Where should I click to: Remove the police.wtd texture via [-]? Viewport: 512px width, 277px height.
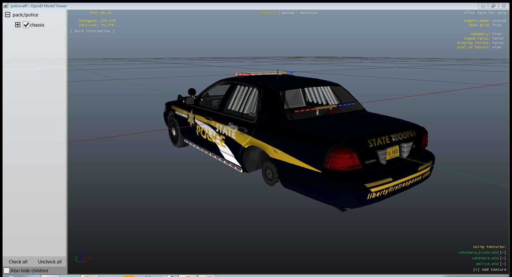503,264
